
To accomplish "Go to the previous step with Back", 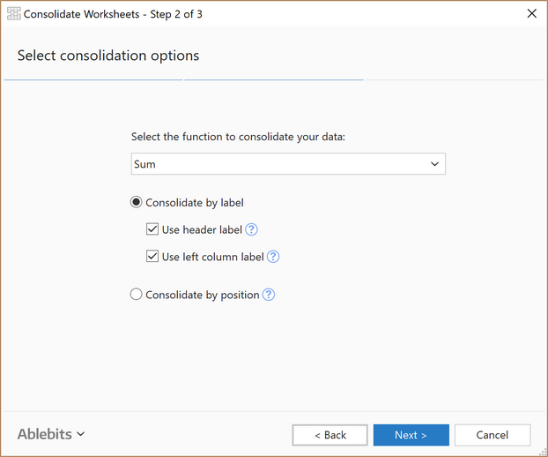I will click(x=330, y=435).
